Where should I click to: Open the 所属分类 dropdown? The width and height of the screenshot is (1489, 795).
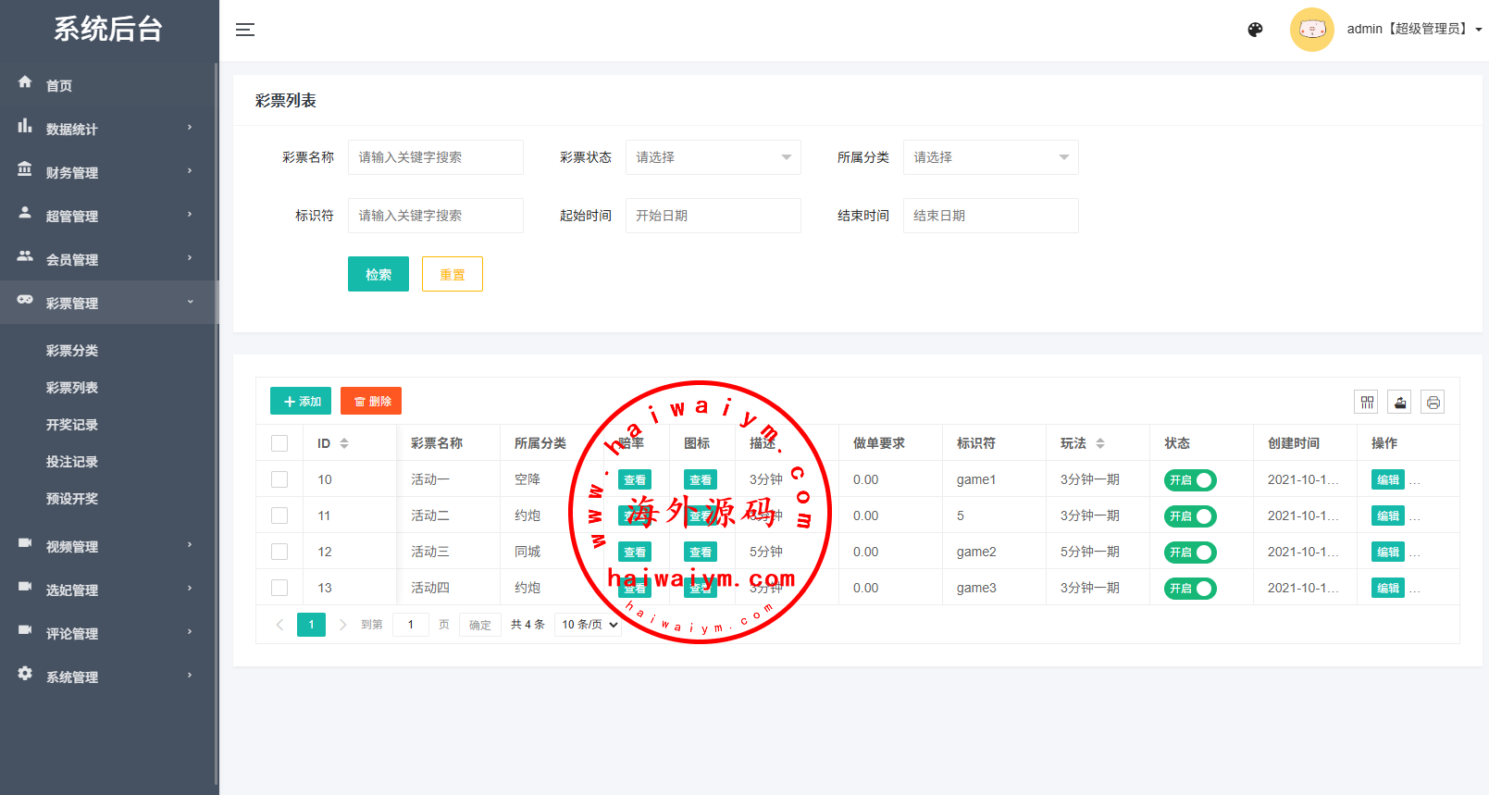click(990, 157)
